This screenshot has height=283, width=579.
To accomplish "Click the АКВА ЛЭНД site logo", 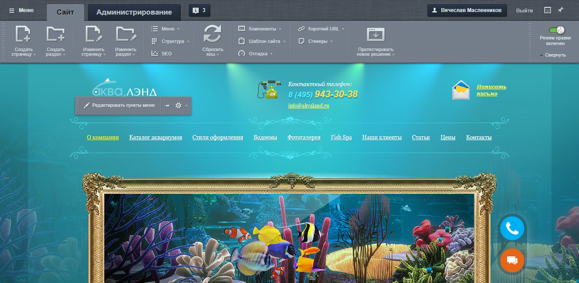I will pyautogui.click(x=124, y=87).
